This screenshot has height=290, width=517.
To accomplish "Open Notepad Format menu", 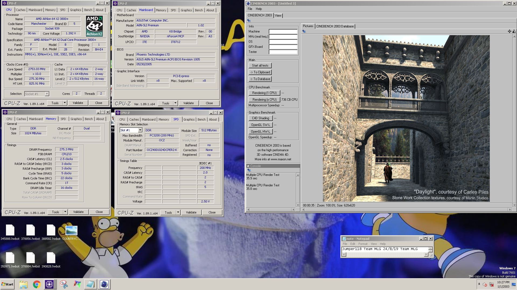I will tap(363, 244).
